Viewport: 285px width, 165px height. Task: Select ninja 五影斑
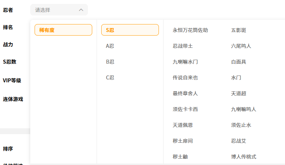point(239,30)
